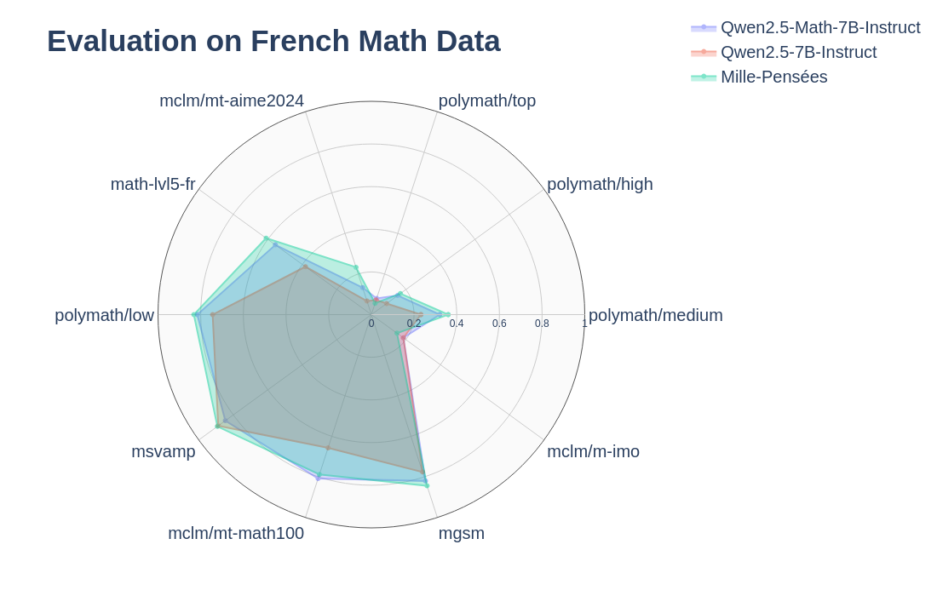Toggle the Qwen2.5-Math-7B-Instruct legend entry

point(819,27)
